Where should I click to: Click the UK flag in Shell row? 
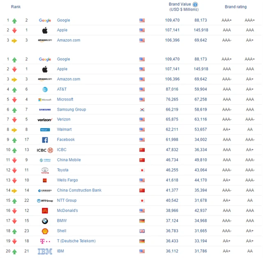click(x=142, y=231)
